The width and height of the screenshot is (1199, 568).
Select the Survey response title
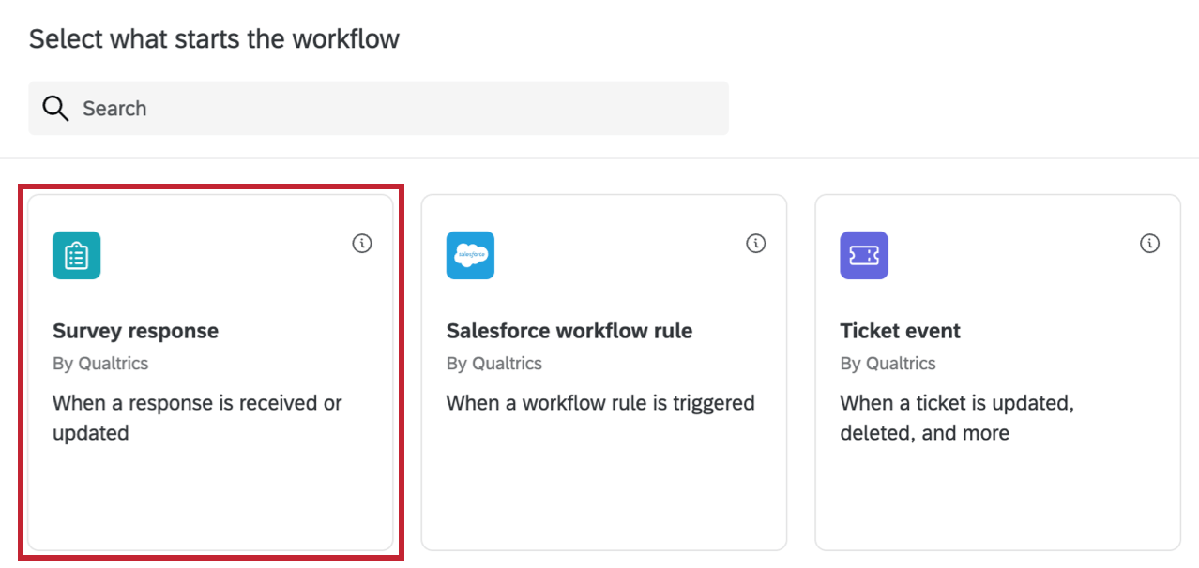click(135, 331)
